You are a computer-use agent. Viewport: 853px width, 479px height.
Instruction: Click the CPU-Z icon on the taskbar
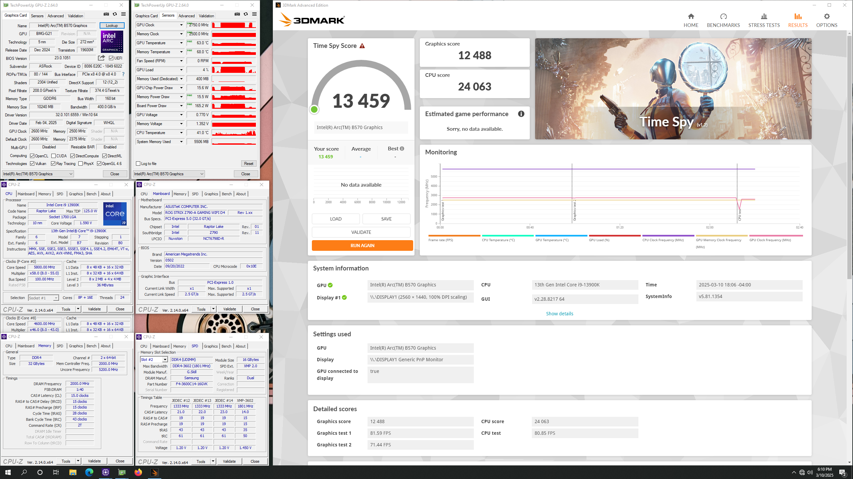(105, 472)
